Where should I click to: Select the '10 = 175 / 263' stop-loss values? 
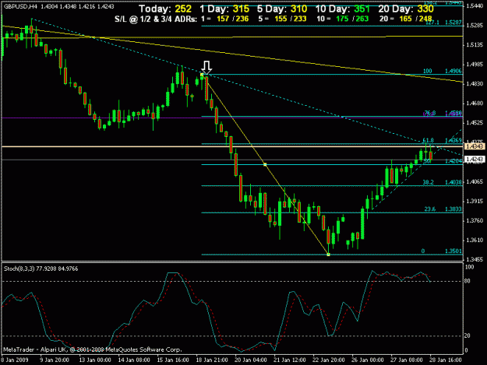[343, 19]
